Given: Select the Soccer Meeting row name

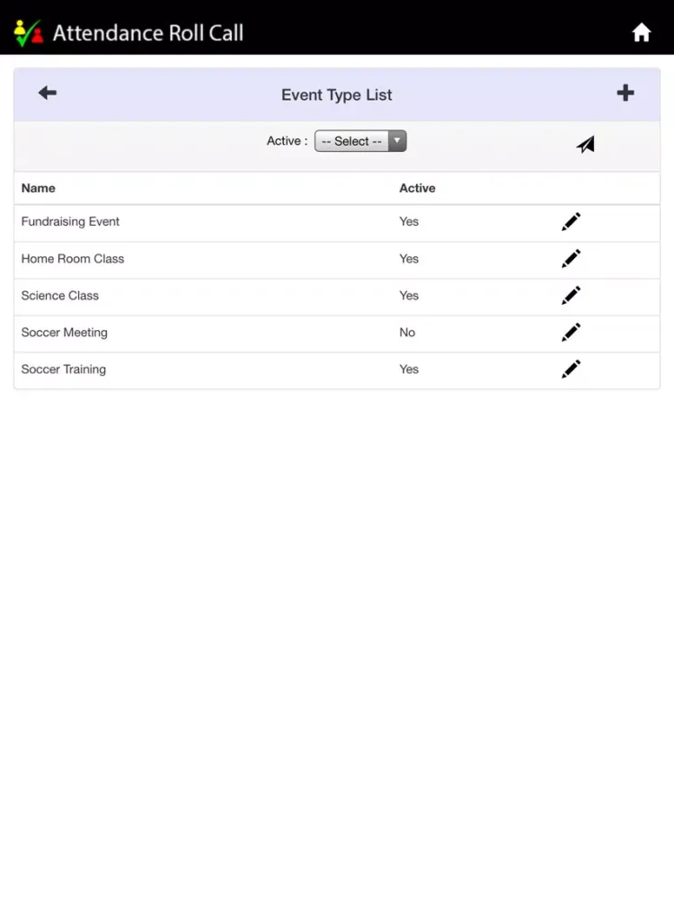Looking at the screenshot, I should coord(65,333).
